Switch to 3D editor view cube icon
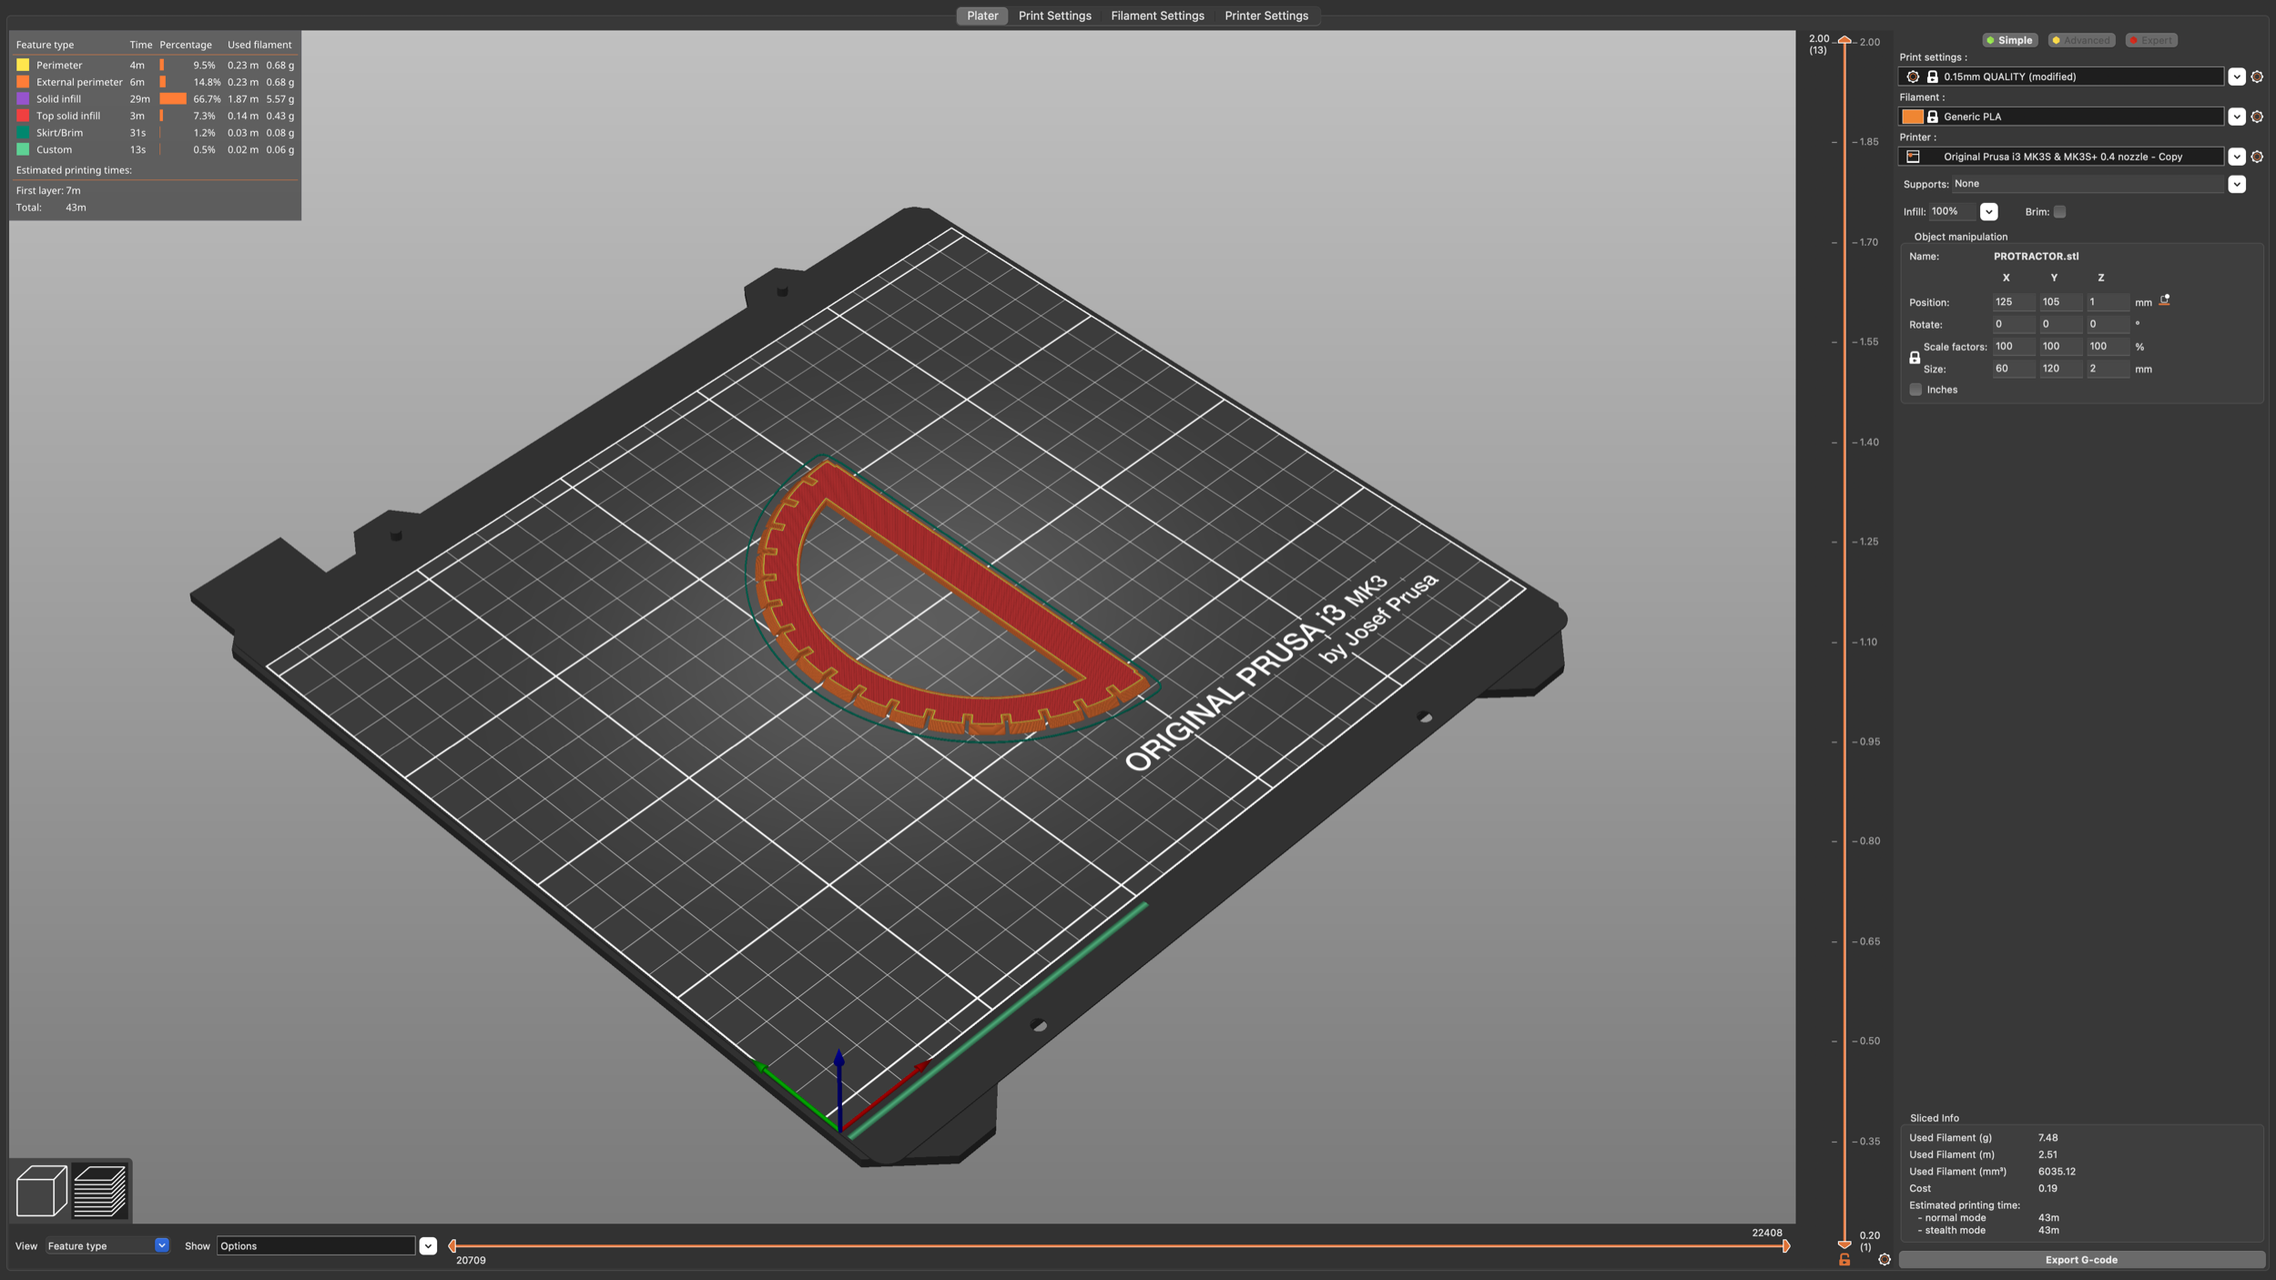The width and height of the screenshot is (2276, 1280). pos(41,1190)
